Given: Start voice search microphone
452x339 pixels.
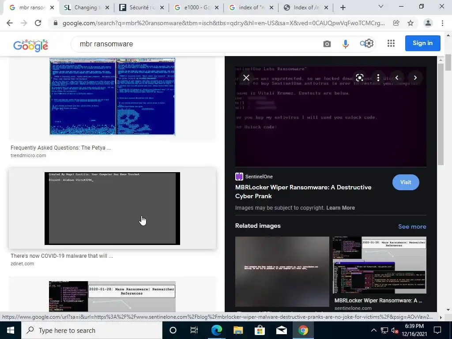Looking at the screenshot, I should click(x=345, y=44).
